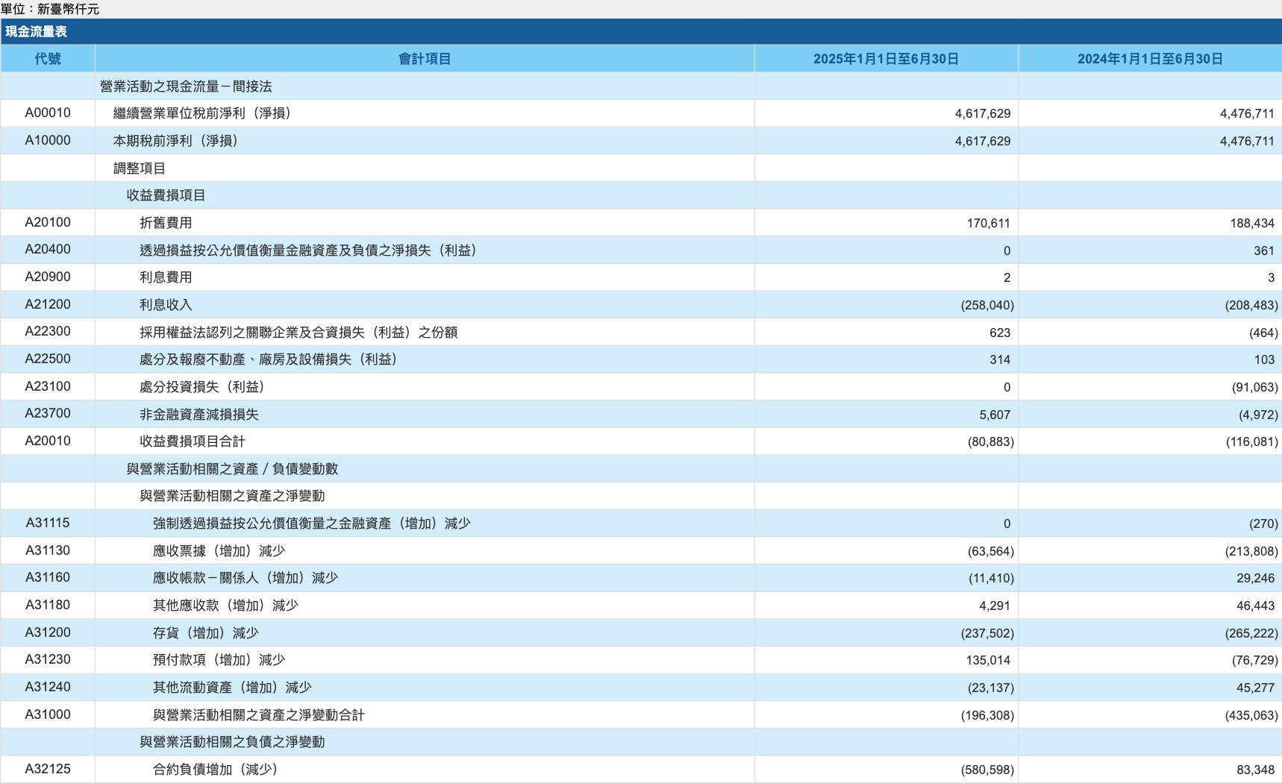Screen dimensions: 1282x783
Task: Click the 單位：新臺幣仟元 unit label
Action: click(x=50, y=9)
